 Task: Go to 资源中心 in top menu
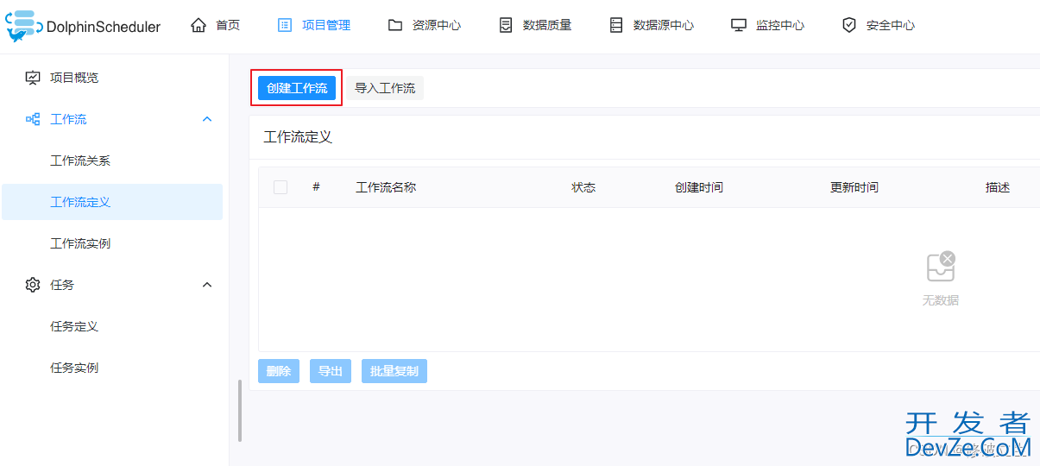pos(437,25)
